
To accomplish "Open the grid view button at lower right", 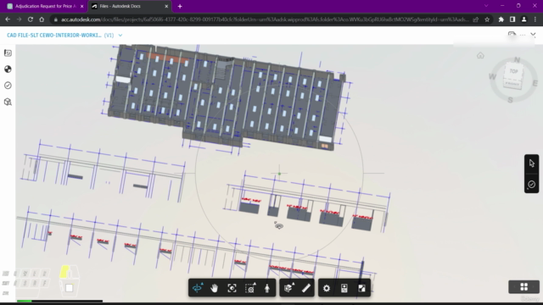I will [x=524, y=286].
